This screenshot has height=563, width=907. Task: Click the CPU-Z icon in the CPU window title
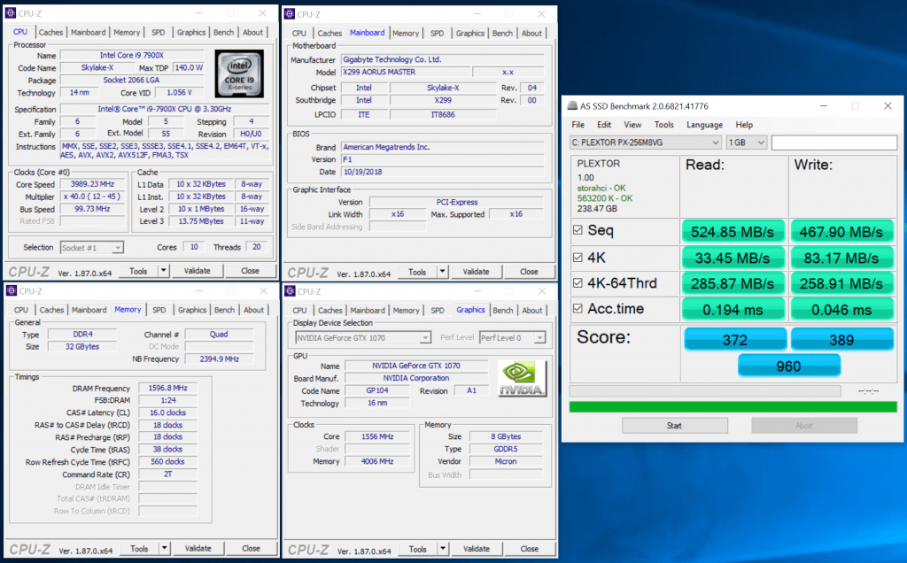coord(12,14)
